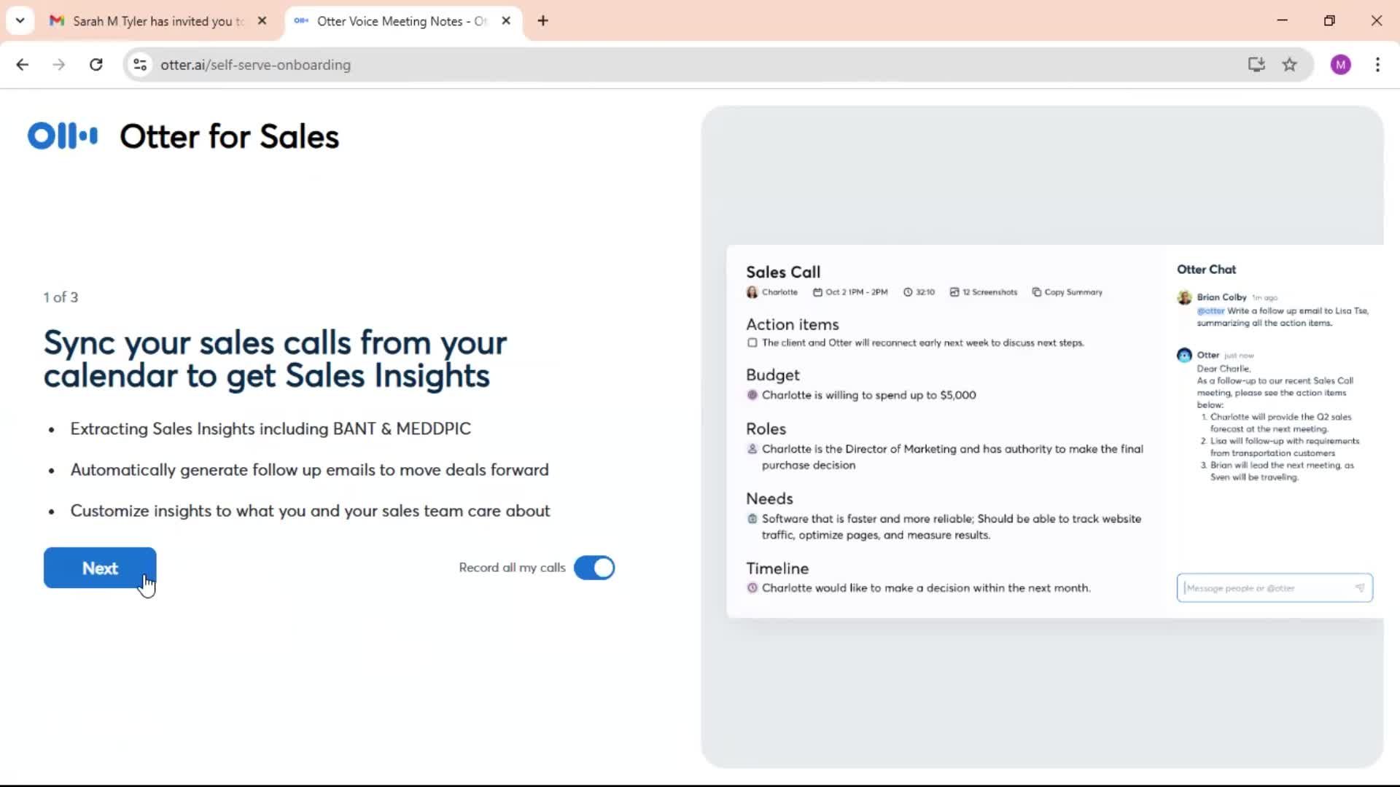Image resolution: width=1400 pixels, height=787 pixels.
Task: Click Copy Summary in the Sales Call preview
Action: point(1067,292)
